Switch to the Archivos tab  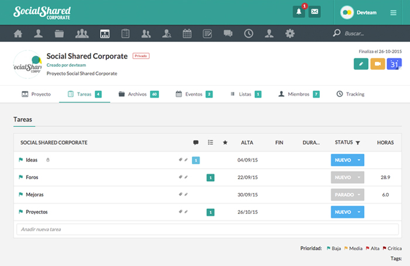tap(138, 94)
